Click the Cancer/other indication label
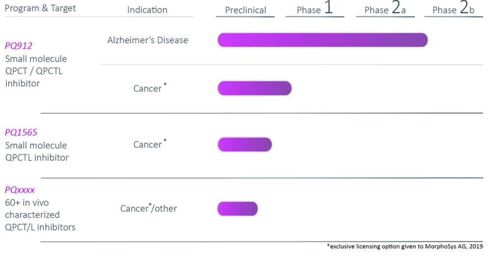Image resolution: width=492 pixels, height=256 pixels. click(x=149, y=208)
